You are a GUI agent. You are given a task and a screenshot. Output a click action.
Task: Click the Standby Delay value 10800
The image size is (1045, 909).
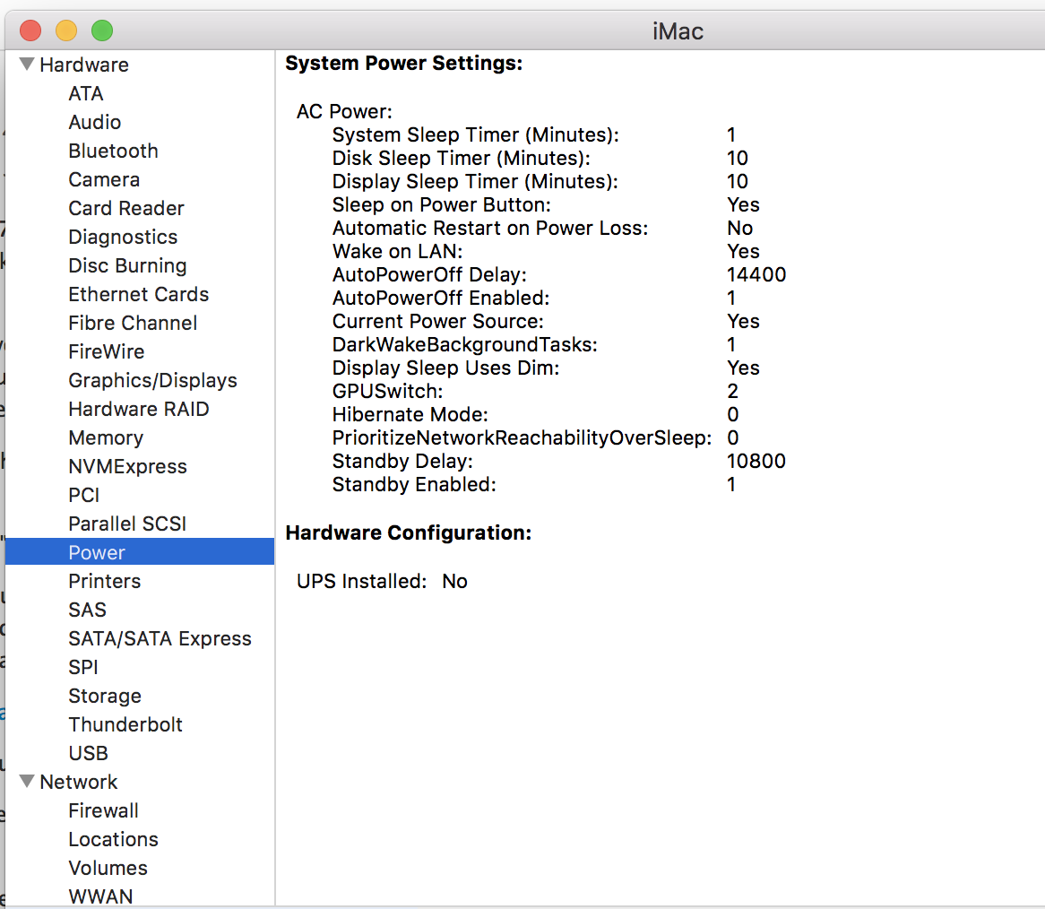[x=756, y=461]
